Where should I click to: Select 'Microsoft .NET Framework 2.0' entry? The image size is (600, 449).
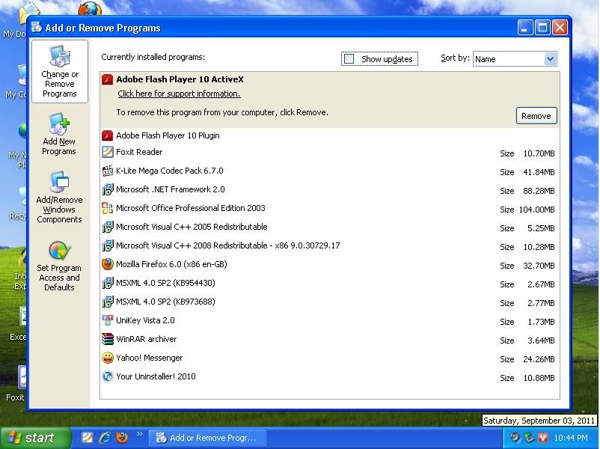click(x=171, y=189)
